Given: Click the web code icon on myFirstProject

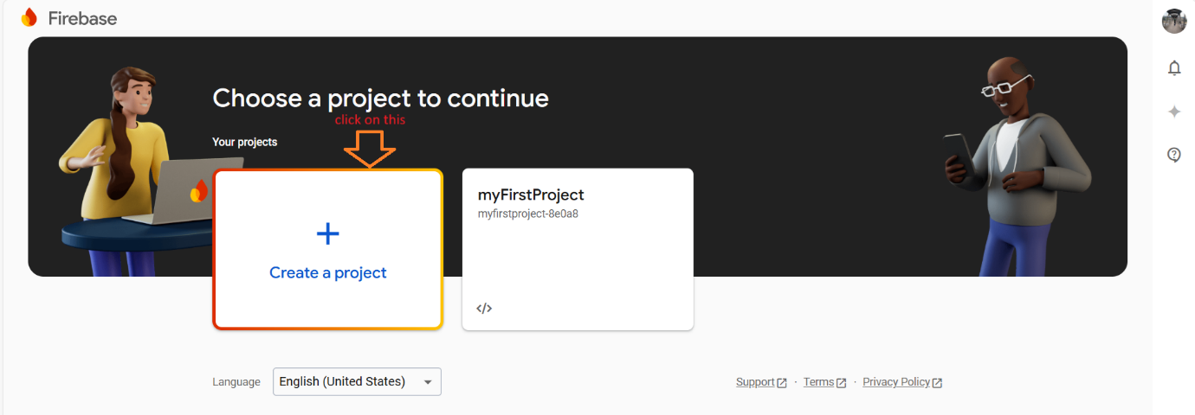Looking at the screenshot, I should 484,308.
